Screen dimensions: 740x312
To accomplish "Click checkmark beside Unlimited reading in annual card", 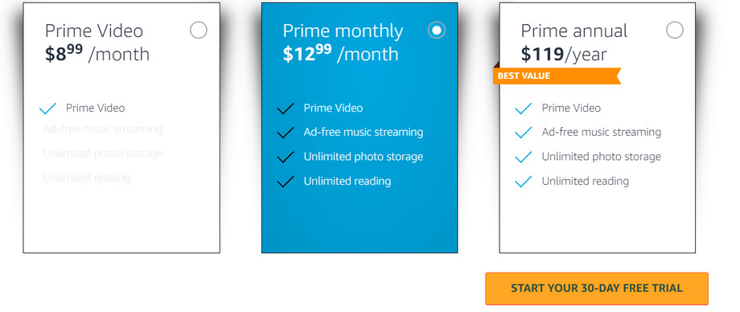I will click(524, 182).
